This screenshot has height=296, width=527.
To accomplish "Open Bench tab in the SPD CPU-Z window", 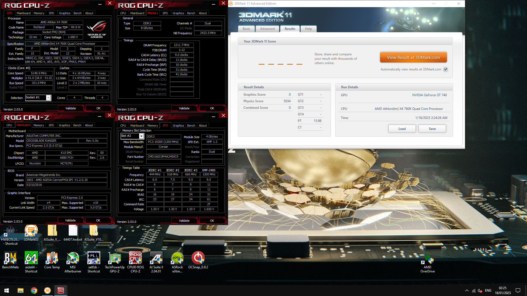I will click(191, 126).
